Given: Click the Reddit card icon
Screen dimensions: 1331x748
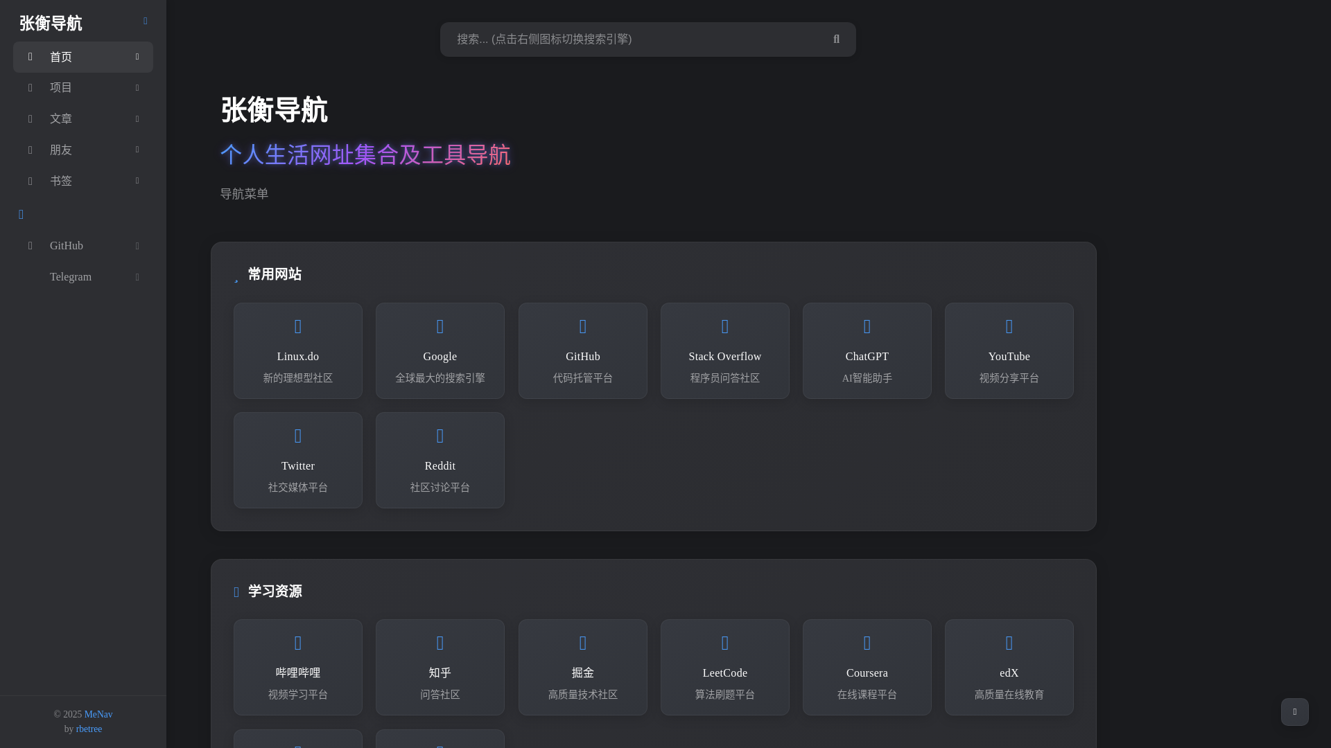Looking at the screenshot, I should coord(440,436).
